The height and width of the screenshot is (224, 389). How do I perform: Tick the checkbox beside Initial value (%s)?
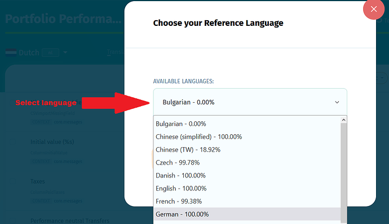[x=12, y=142]
